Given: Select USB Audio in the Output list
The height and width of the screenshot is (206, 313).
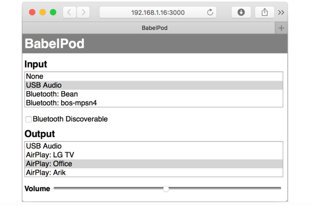Looking at the screenshot, I should click(x=154, y=146).
